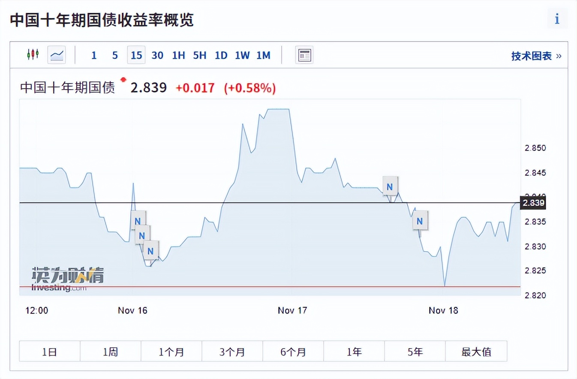This screenshot has width=577, height=379.
Task: Open the economic events overlay icon
Action: 304,55
